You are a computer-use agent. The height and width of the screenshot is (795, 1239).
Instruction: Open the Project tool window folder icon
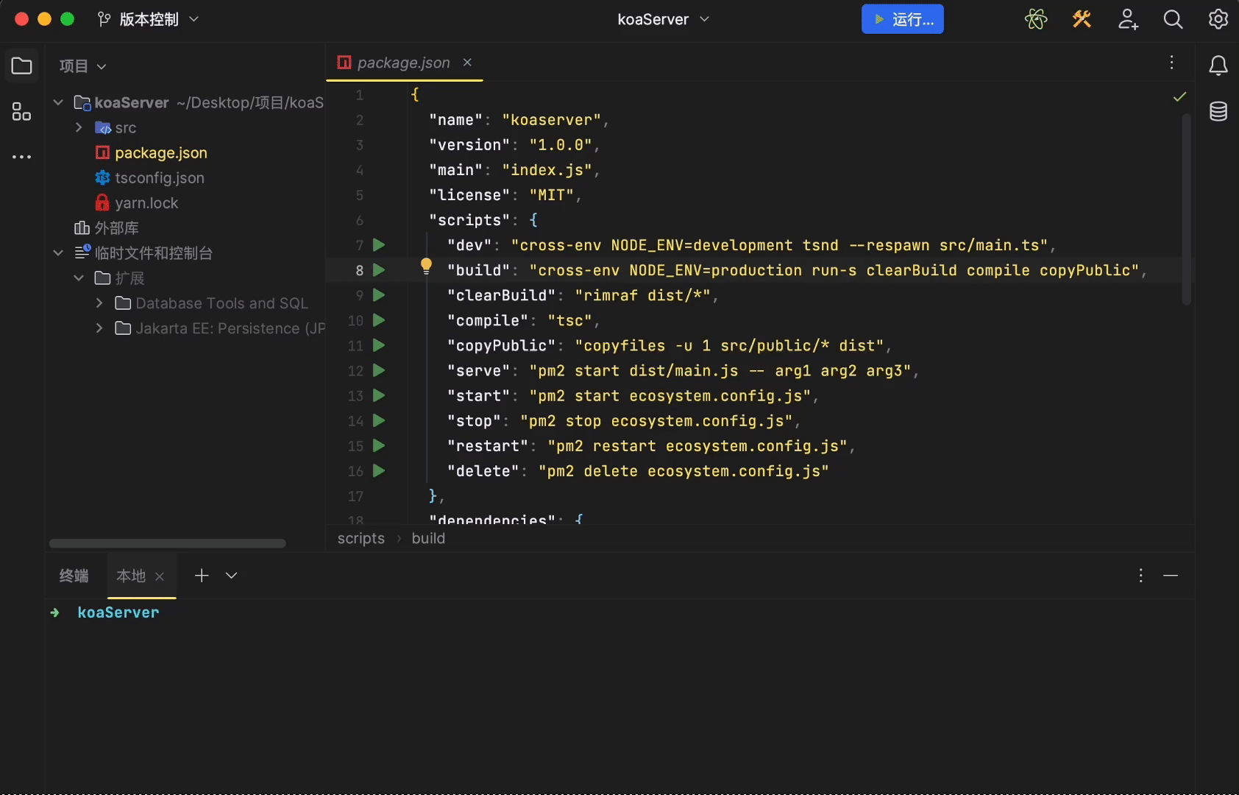pos(22,66)
